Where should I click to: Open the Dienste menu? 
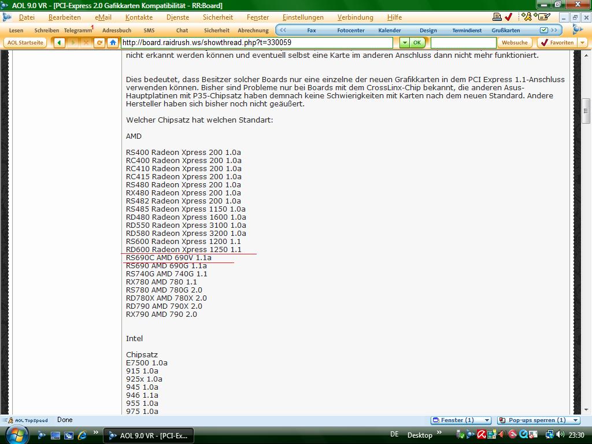(178, 17)
